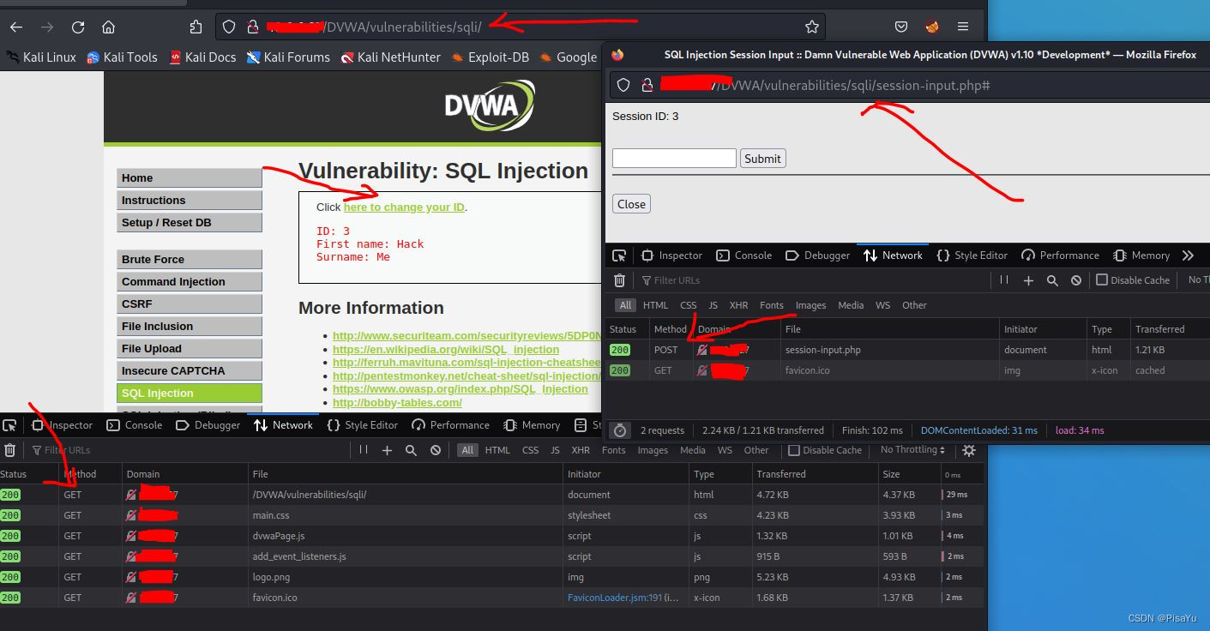Select the logo.png request row

pos(492,577)
